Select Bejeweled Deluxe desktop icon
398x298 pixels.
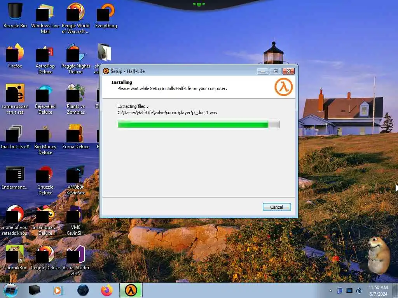(45, 99)
